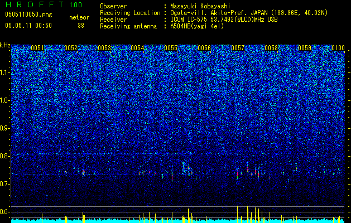Click the date stamp 05.05.11 00:50
Screen dimensions: 351x223
(x=28, y=26)
